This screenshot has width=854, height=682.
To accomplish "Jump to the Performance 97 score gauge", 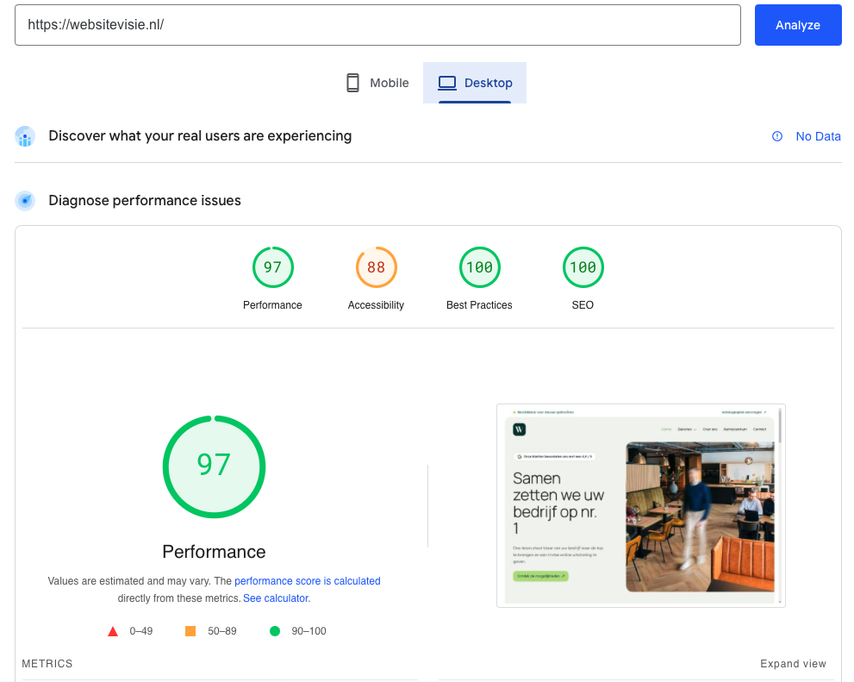I will [x=273, y=267].
